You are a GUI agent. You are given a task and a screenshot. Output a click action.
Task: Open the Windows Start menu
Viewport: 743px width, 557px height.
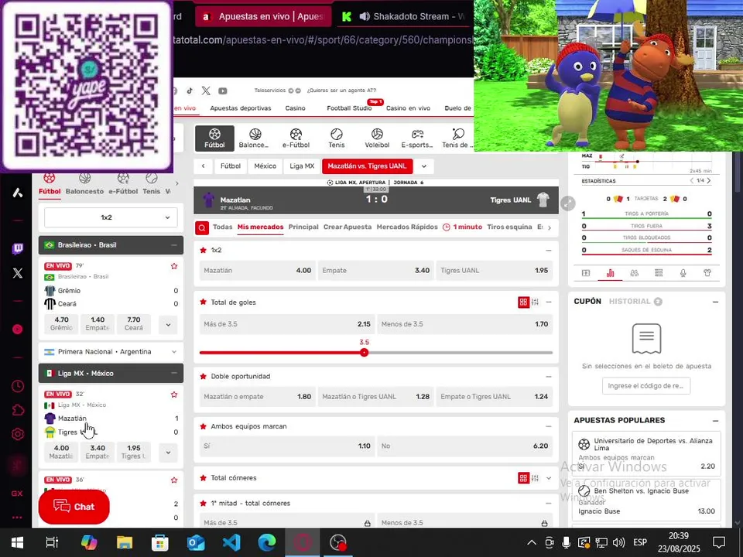18,542
